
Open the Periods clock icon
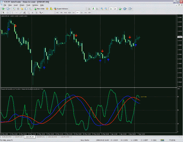pyautogui.click(x=125, y=9)
